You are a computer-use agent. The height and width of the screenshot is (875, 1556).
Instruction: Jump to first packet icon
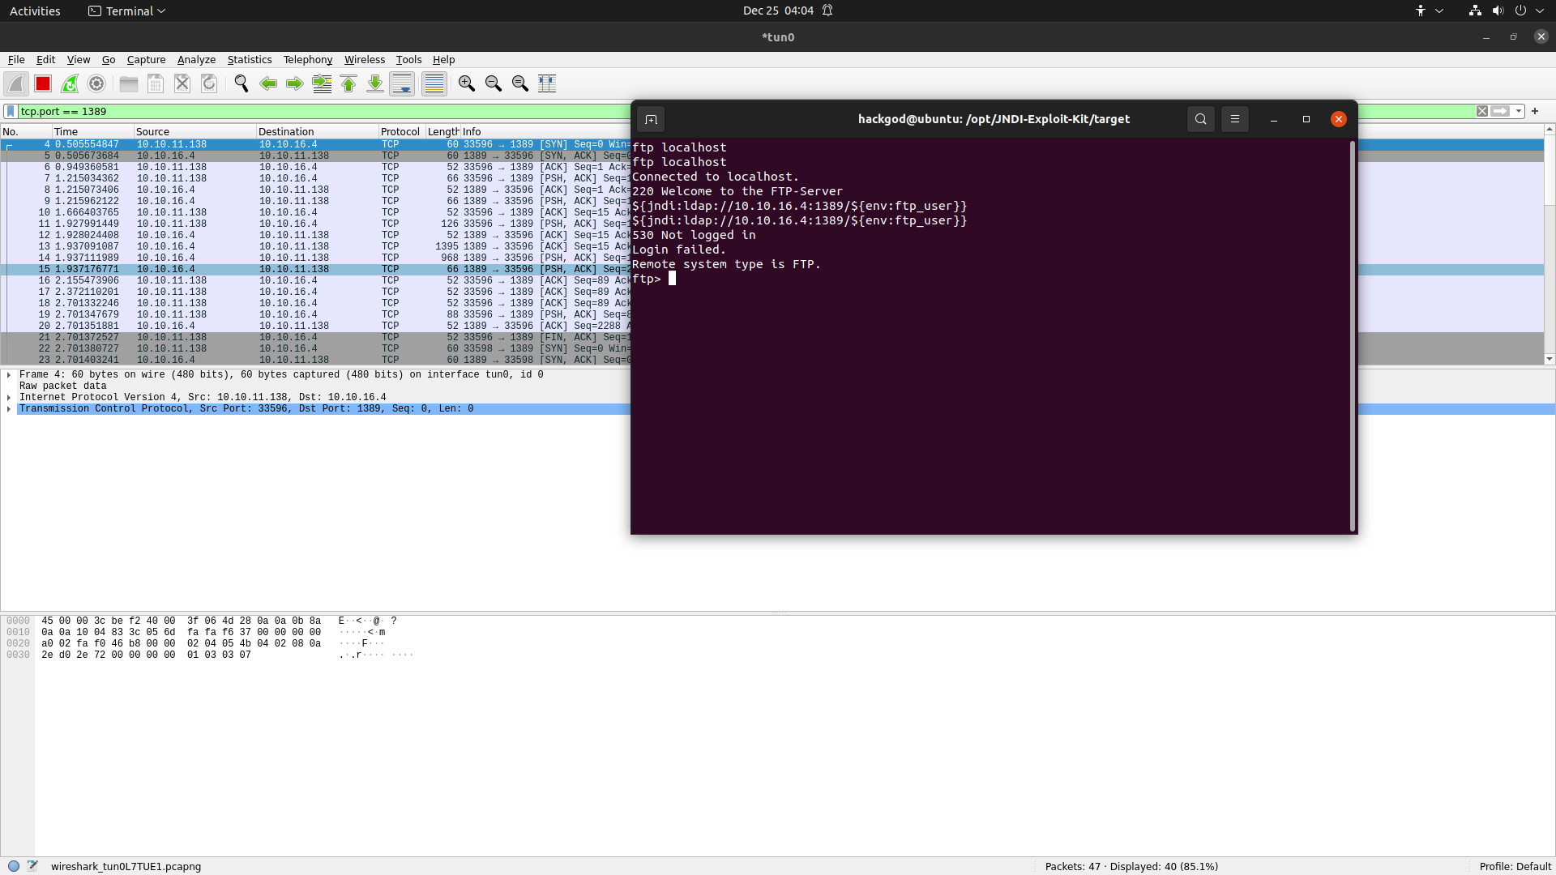[x=348, y=83]
